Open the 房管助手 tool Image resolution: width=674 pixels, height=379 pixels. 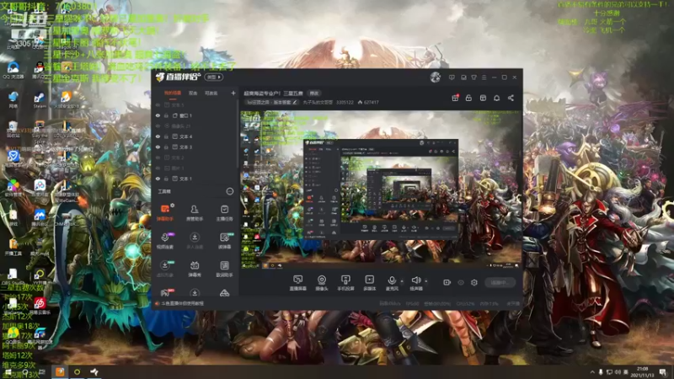tap(195, 212)
